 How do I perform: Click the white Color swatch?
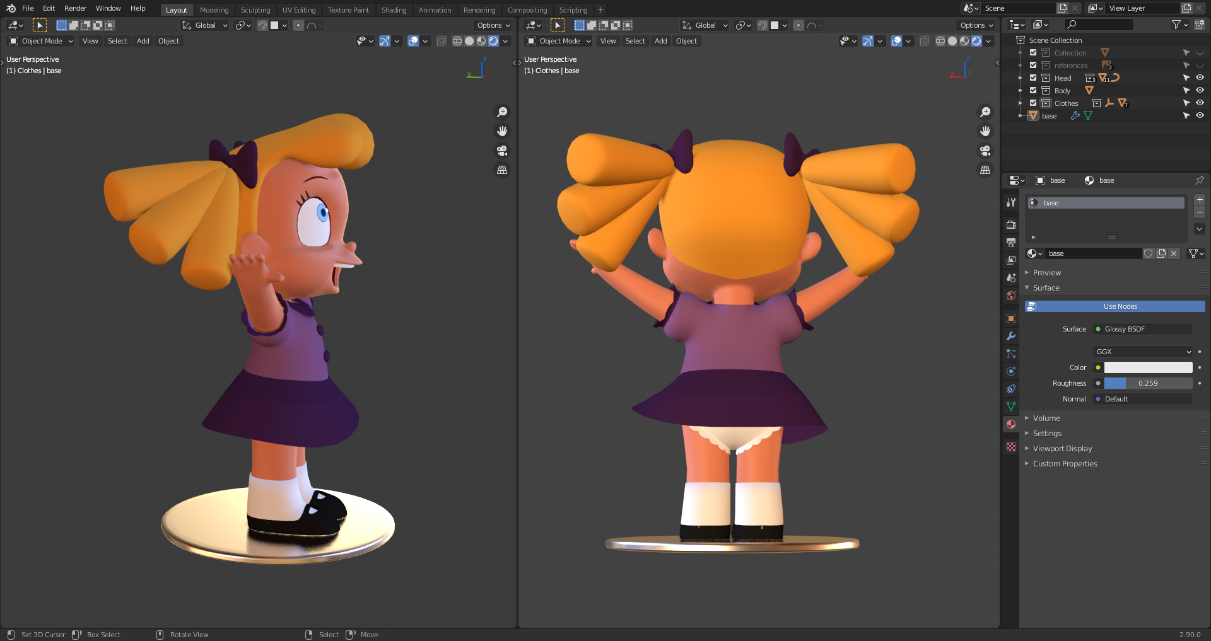[x=1148, y=367]
